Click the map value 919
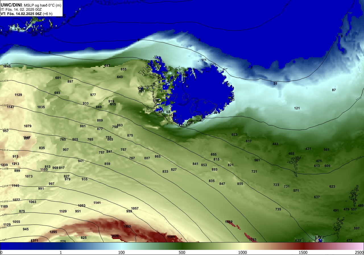The image size is (364, 255). (x=111, y=101)
